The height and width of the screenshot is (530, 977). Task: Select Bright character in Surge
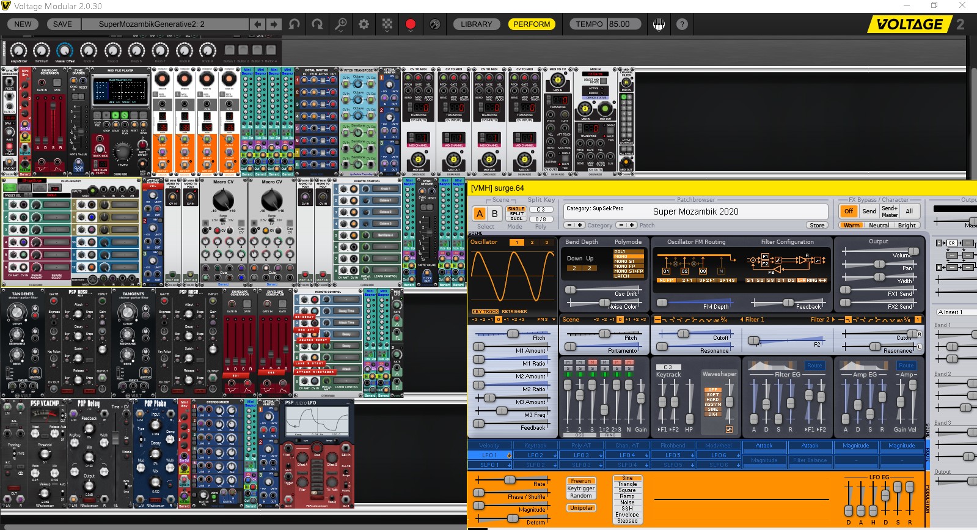(x=907, y=225)
